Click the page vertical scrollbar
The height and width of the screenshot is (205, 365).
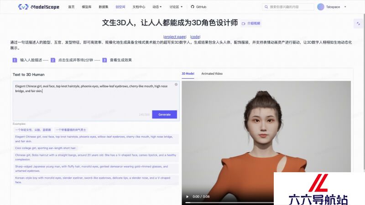(364, 92)
